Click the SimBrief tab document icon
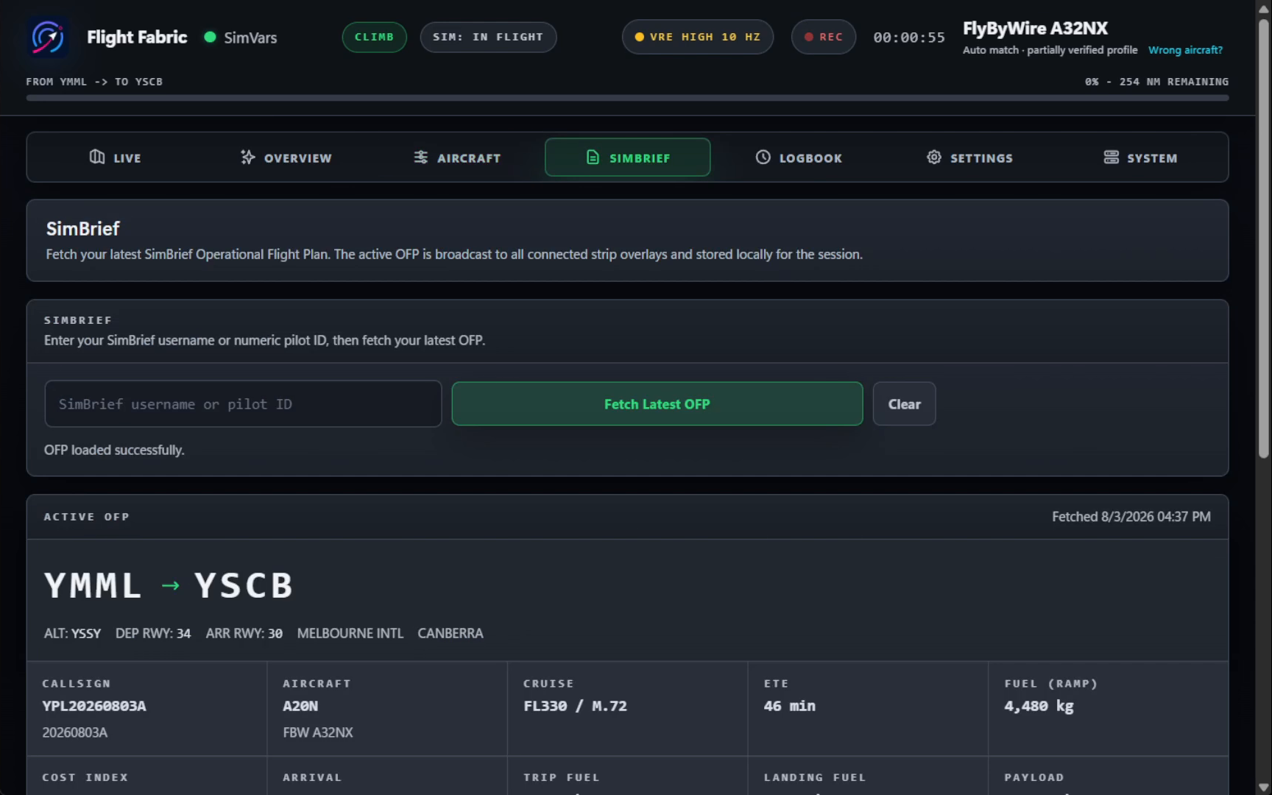The width and height of the screenshot is (1272, 795). (x=593, y=157)
